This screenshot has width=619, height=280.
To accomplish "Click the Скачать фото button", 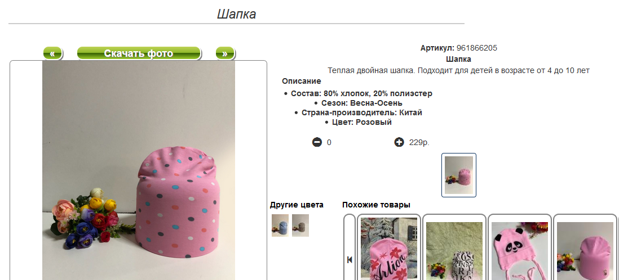I will (139, 53).
